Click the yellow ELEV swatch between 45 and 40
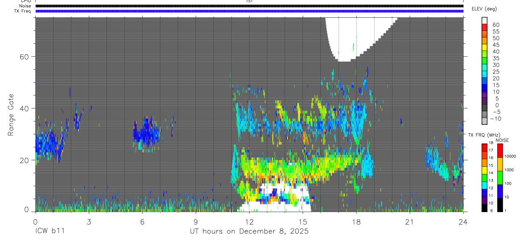Screen dimensions: 521x240 tap(485, 47)
